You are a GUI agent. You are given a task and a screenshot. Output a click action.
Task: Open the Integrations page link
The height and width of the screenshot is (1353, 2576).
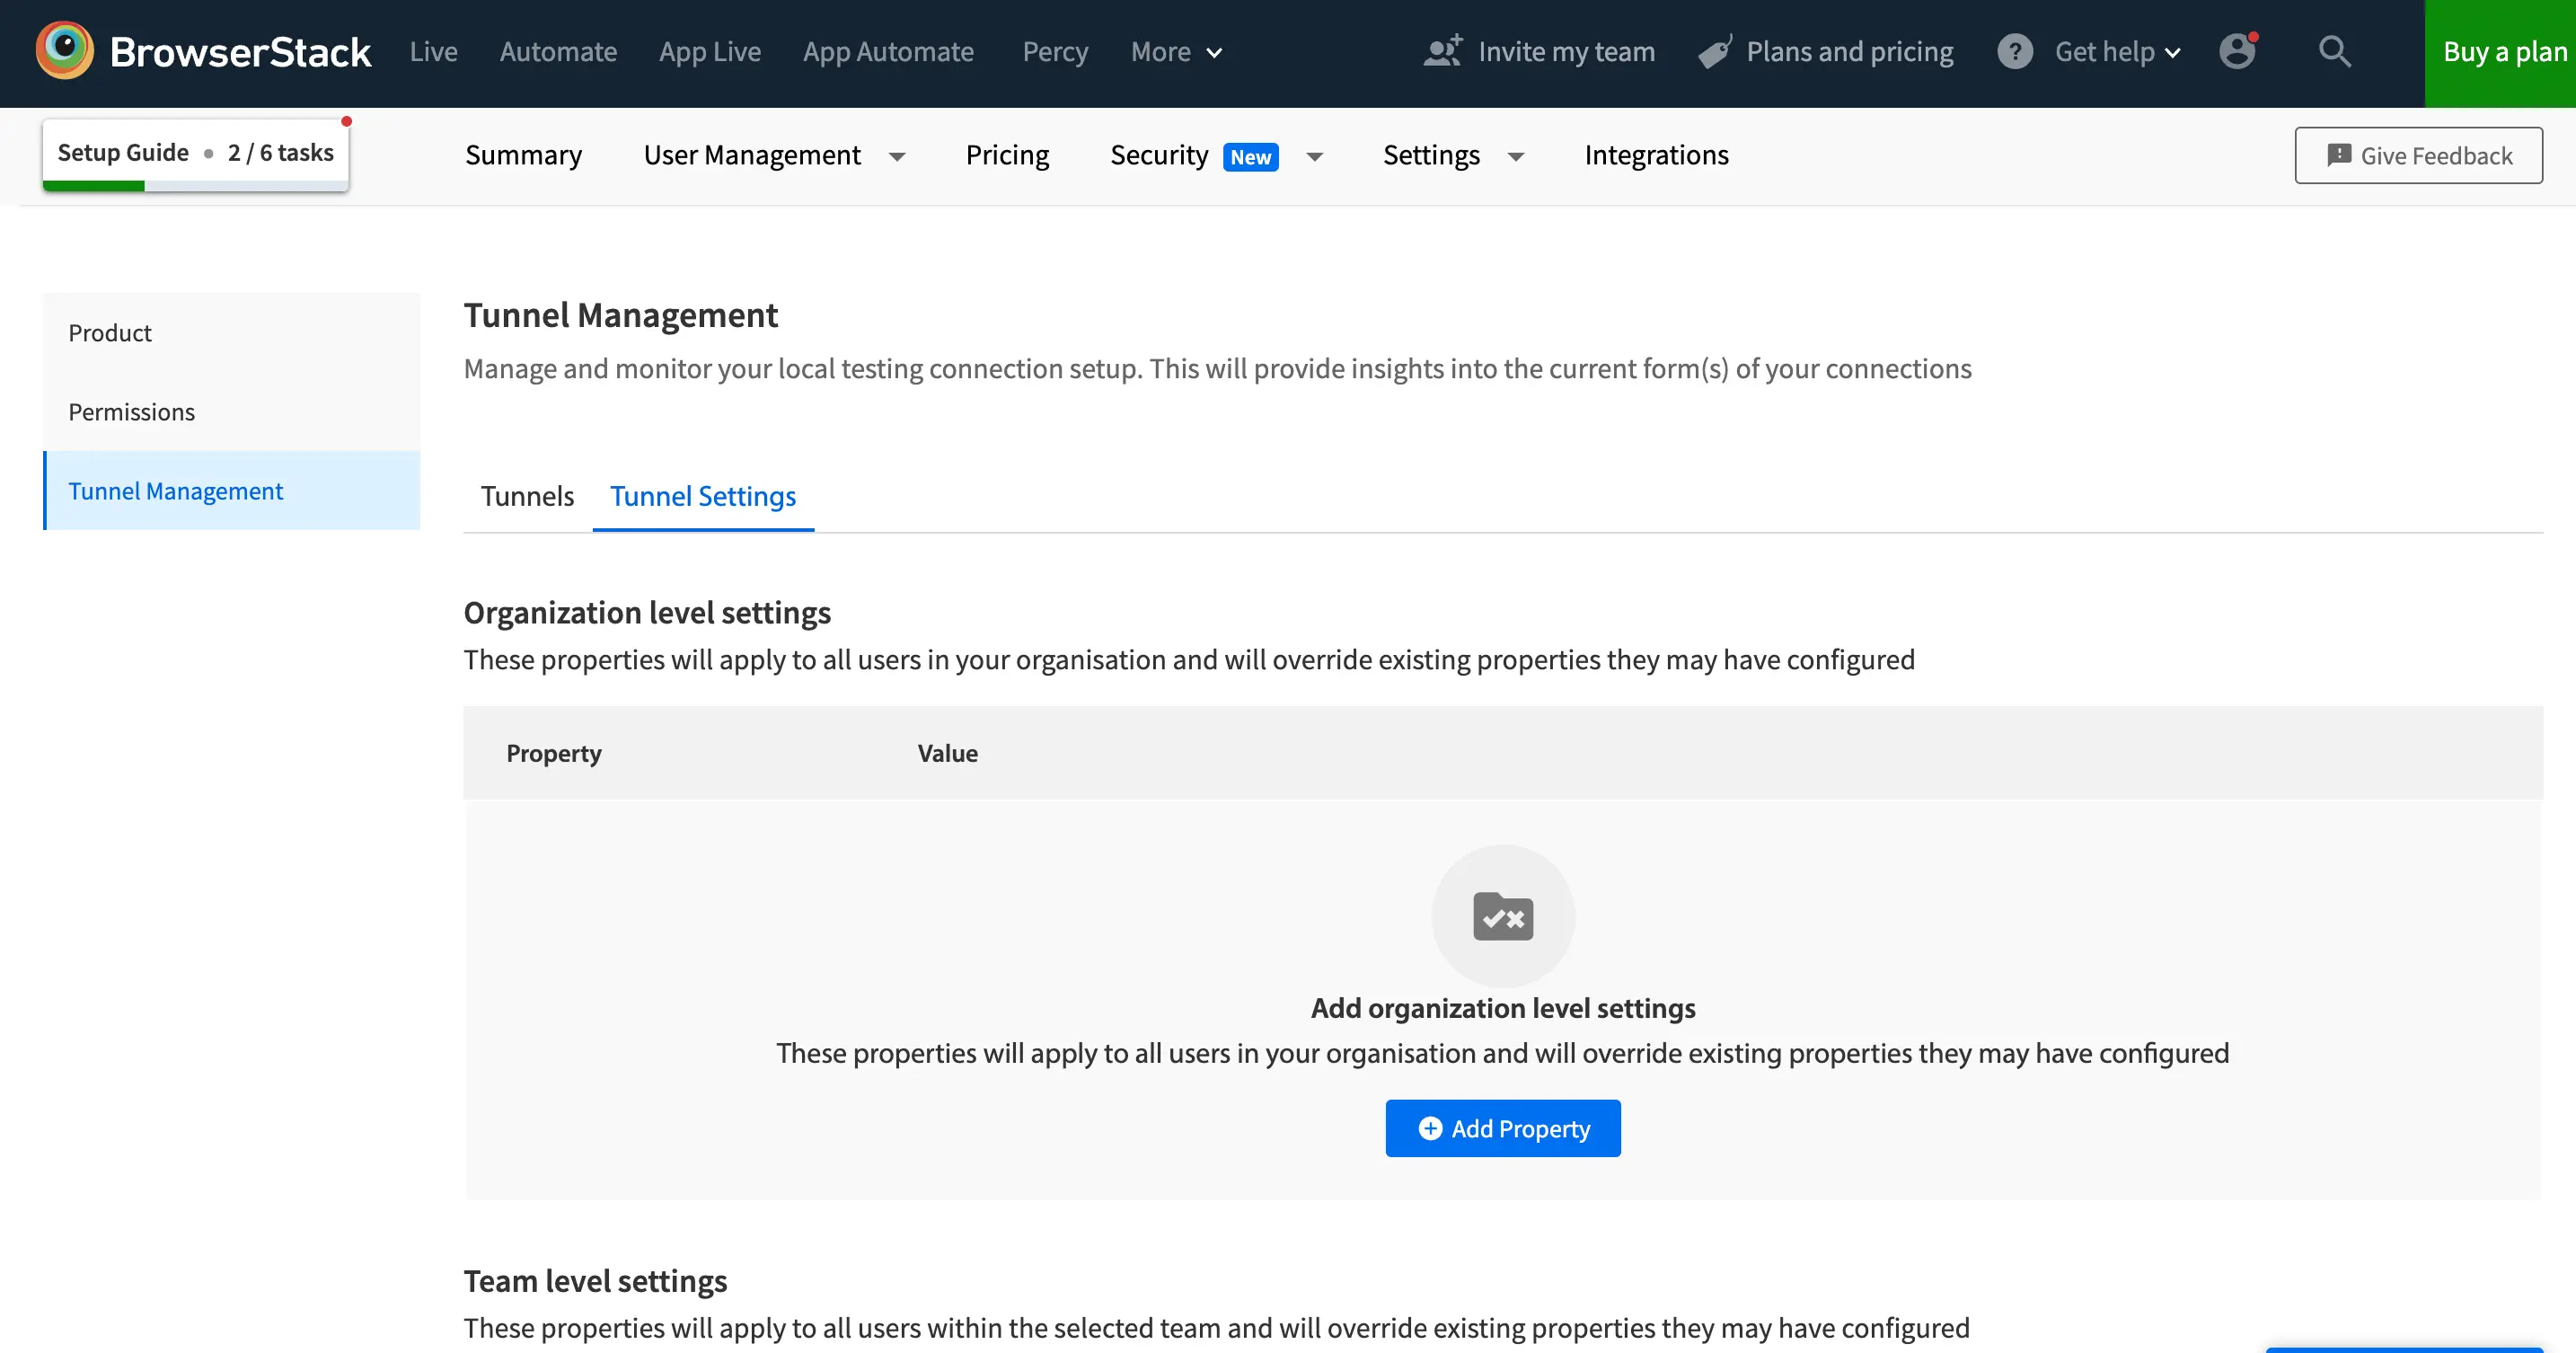click(x=1655, y=155)
